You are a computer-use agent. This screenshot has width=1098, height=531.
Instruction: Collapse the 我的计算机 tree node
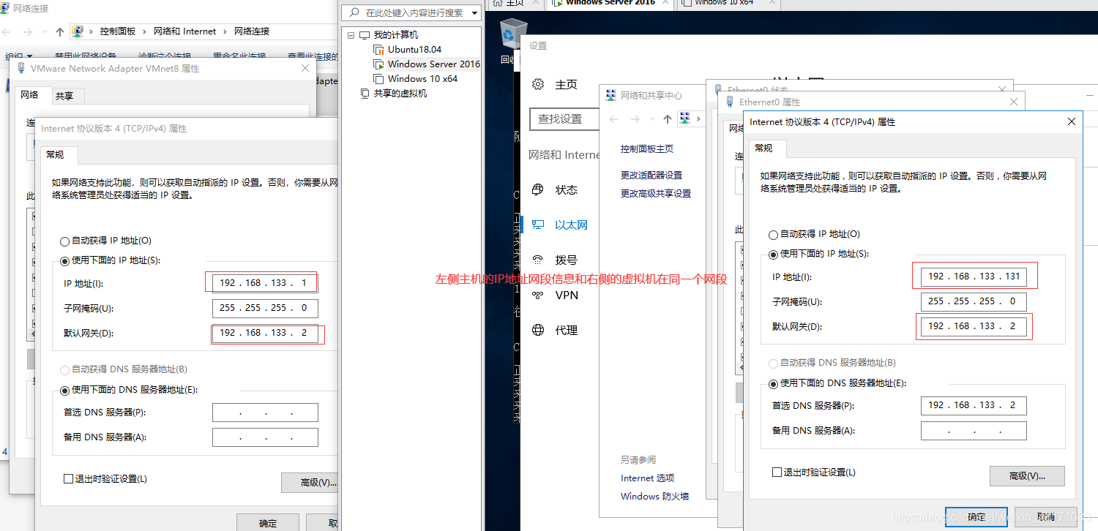tap(351, 35)
